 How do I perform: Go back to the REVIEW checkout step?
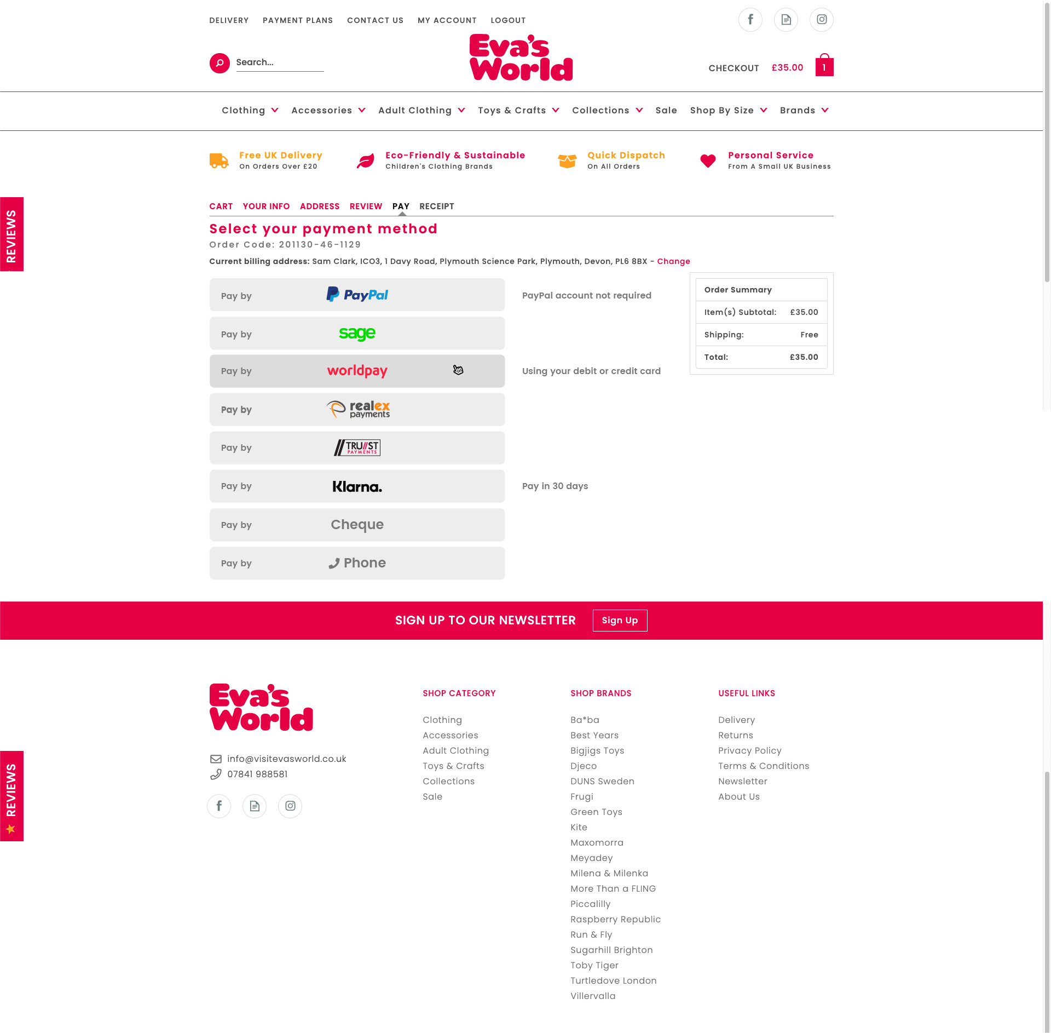[366, 206]
